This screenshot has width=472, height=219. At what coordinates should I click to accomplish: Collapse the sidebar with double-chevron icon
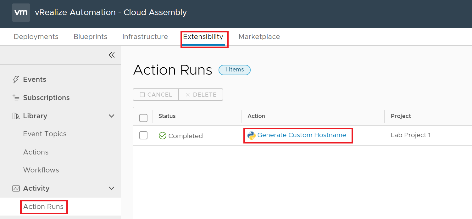click(x=112, y=55)
